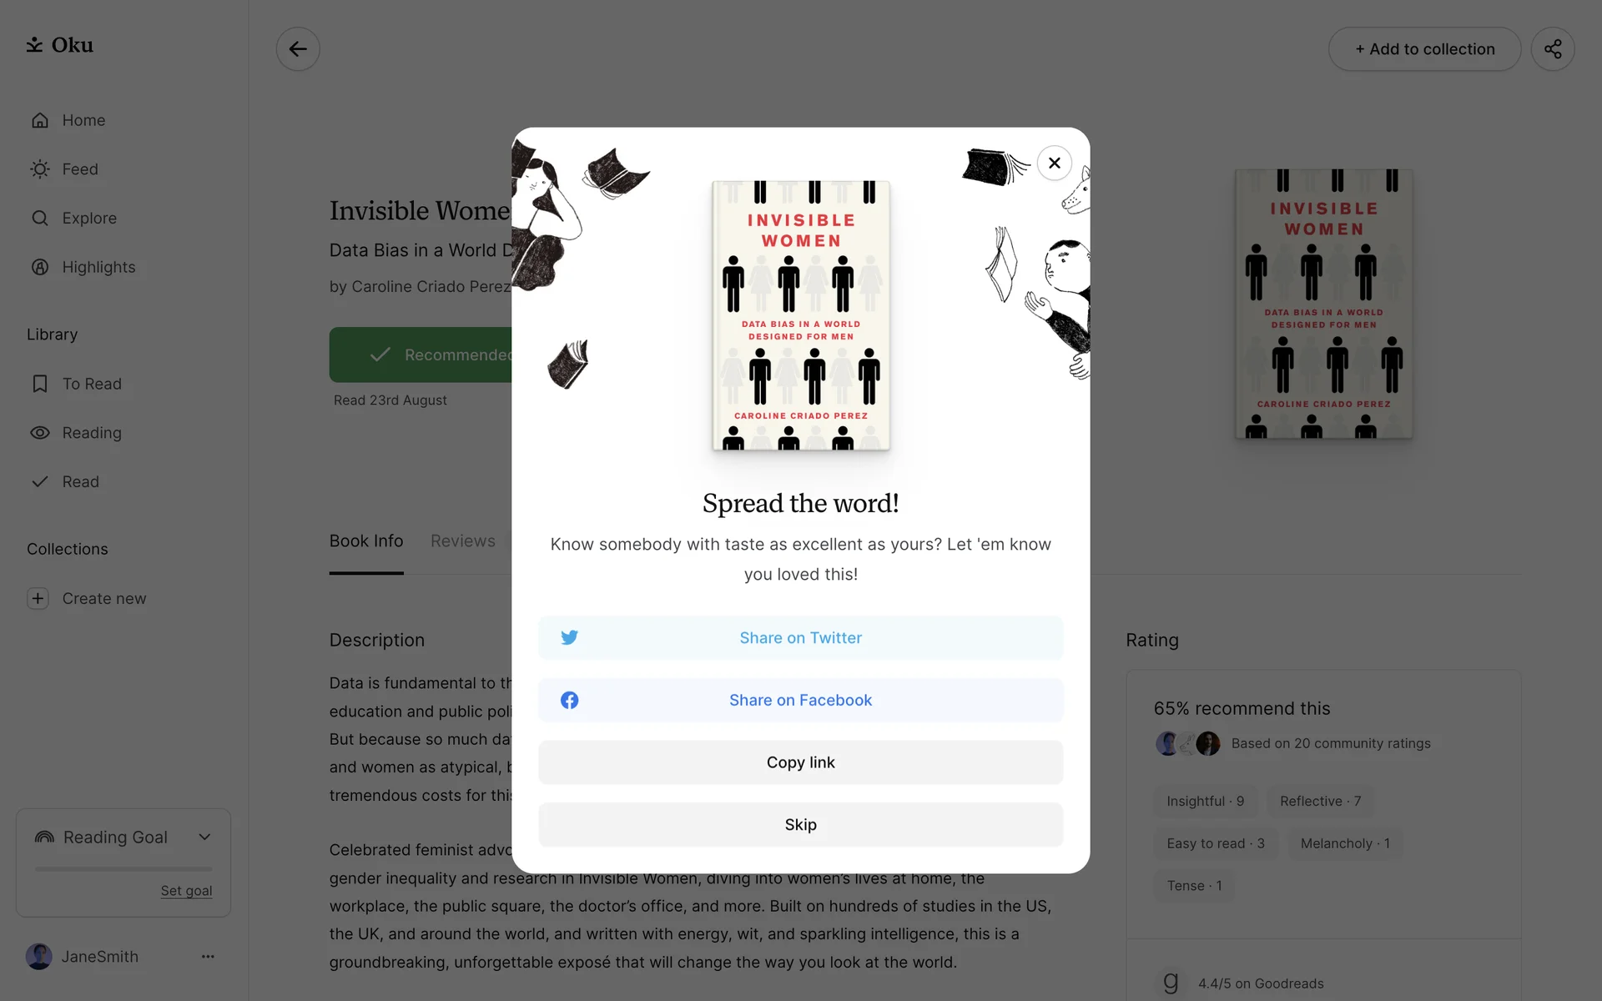This screenshot has height=1001, width=1602.
Task: Click the Twitter bird icon
Action: tap(569, 637)
